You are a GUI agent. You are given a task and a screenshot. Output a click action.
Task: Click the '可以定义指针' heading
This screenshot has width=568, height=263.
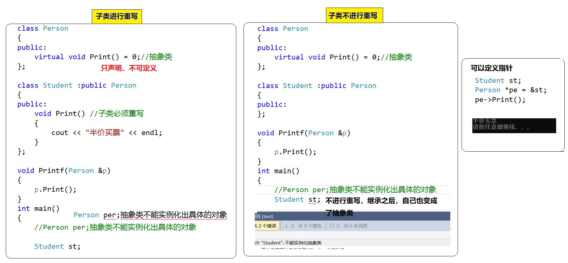pos(492,68)
